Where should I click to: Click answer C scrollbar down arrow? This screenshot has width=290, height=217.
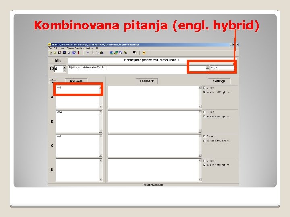click(101, 155)
